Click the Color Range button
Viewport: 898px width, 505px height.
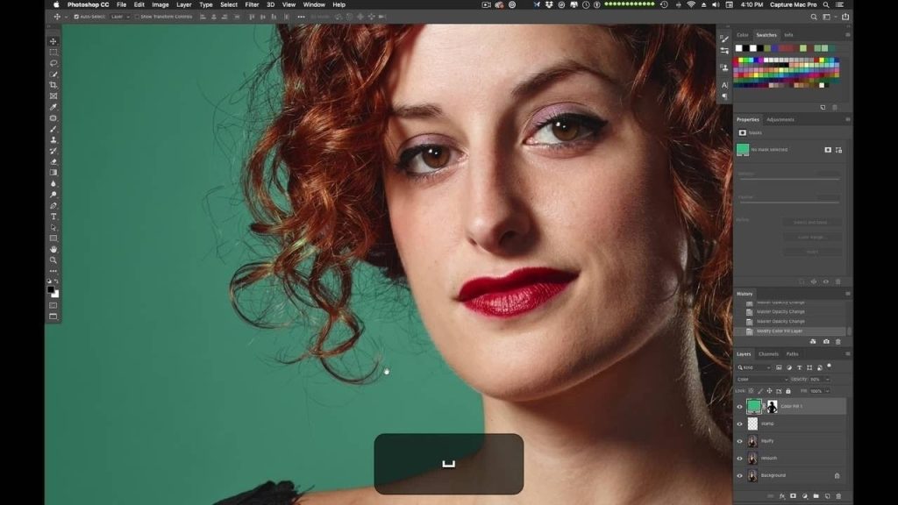coord(811,237)
